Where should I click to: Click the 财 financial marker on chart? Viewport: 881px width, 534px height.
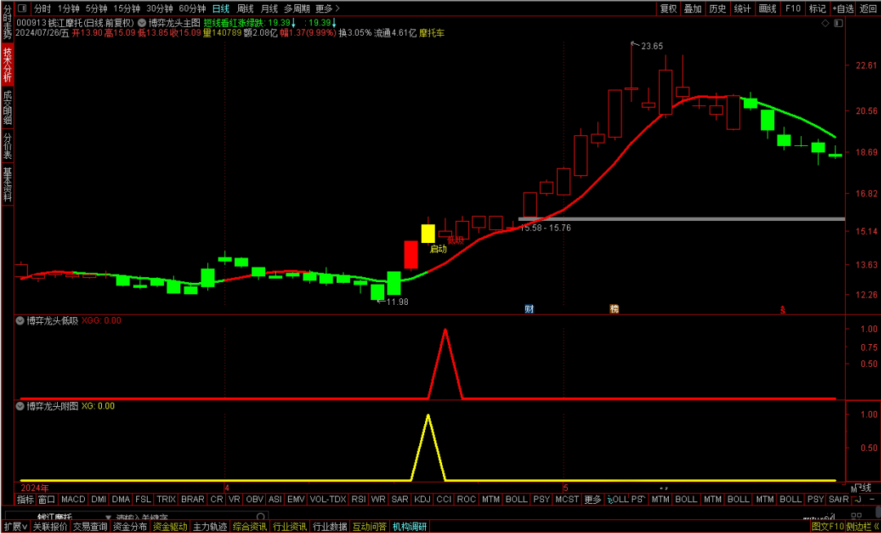(529, 309)
